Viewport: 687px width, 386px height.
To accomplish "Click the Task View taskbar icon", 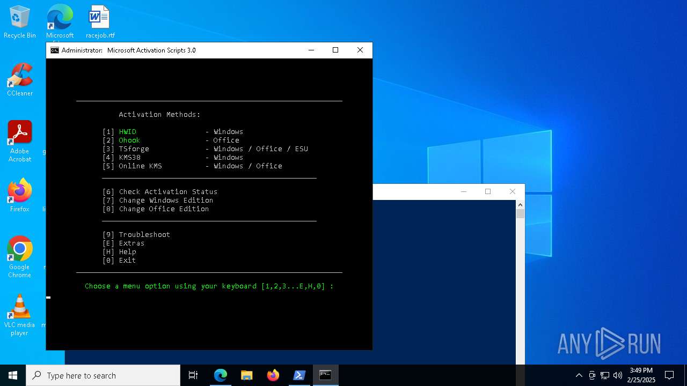I will (193, 375).
